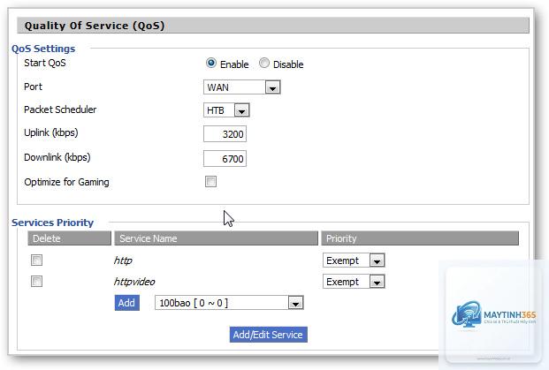Click the httpvideo service name

(x=134, y=282)
